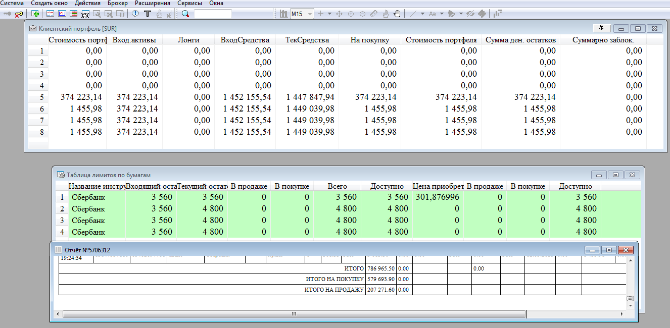
Task: Open the Расширения menu
Action: click(152, 3)
